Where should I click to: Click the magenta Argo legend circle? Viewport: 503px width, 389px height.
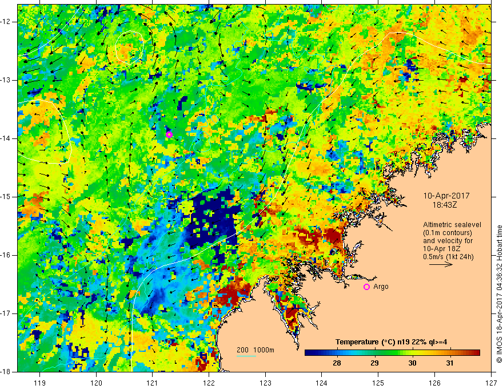point(366,287)
